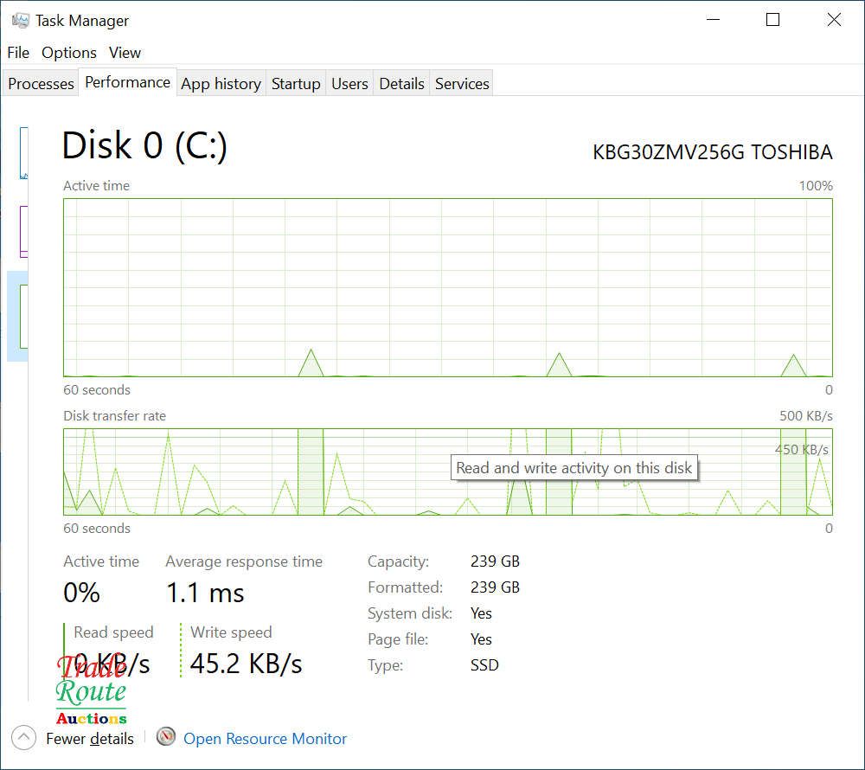
Task: Open the Details tab
Action: (x=401, y=84)
